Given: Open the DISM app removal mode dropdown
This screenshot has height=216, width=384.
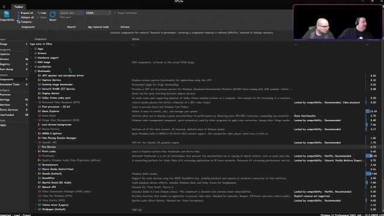Looking at the screenshot, I should [98, 13].
